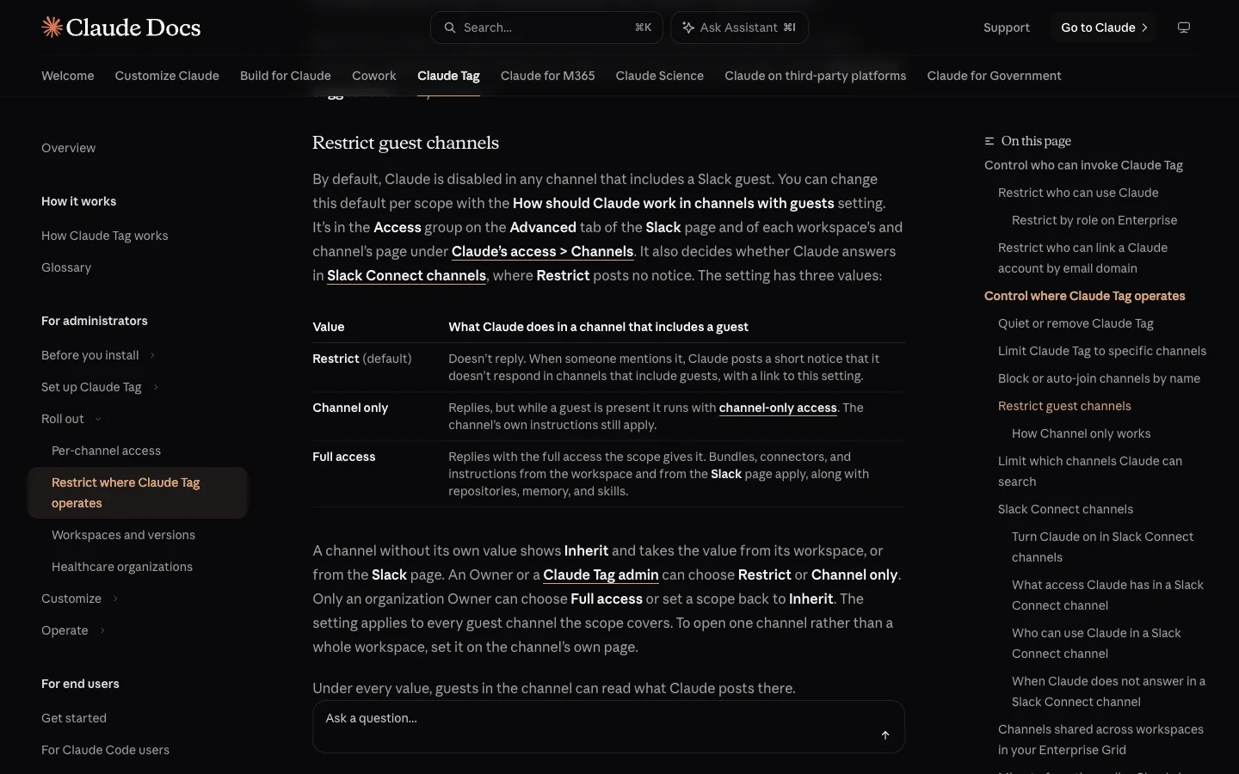Click the Go to Claude button
The width and height of the screenshot is (1239, 774).
click(1104, 28)
